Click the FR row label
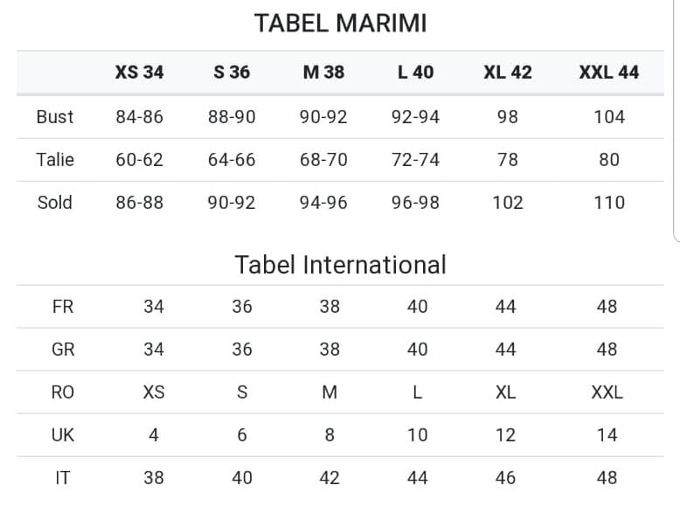Screen dimensions: 680x506 point(63,307)
